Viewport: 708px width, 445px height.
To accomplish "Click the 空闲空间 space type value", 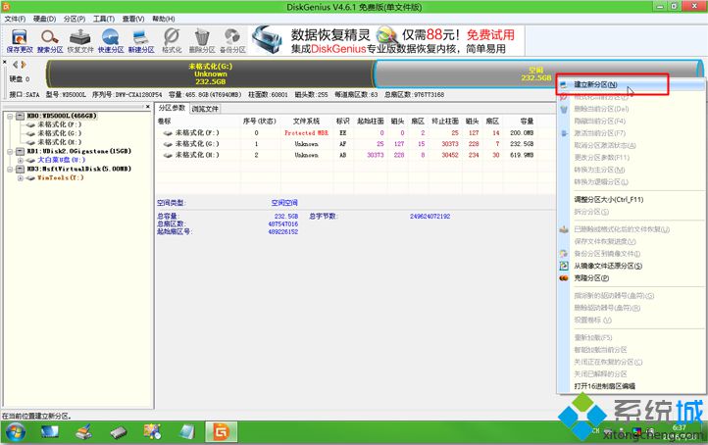I will tap(284, 203).
